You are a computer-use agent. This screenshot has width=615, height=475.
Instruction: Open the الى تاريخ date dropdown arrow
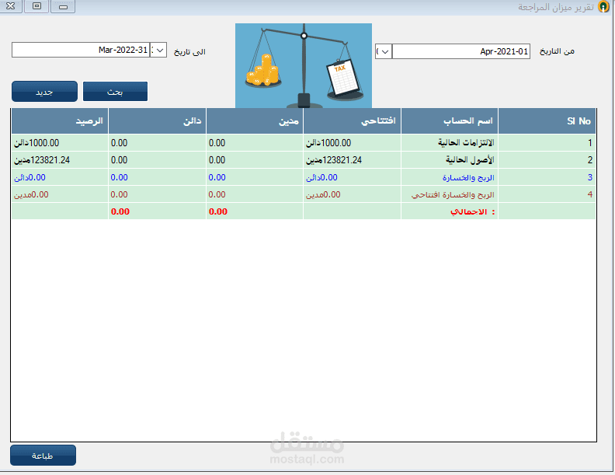159,50
